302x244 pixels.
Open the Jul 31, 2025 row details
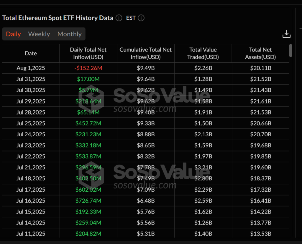point(31,79)
